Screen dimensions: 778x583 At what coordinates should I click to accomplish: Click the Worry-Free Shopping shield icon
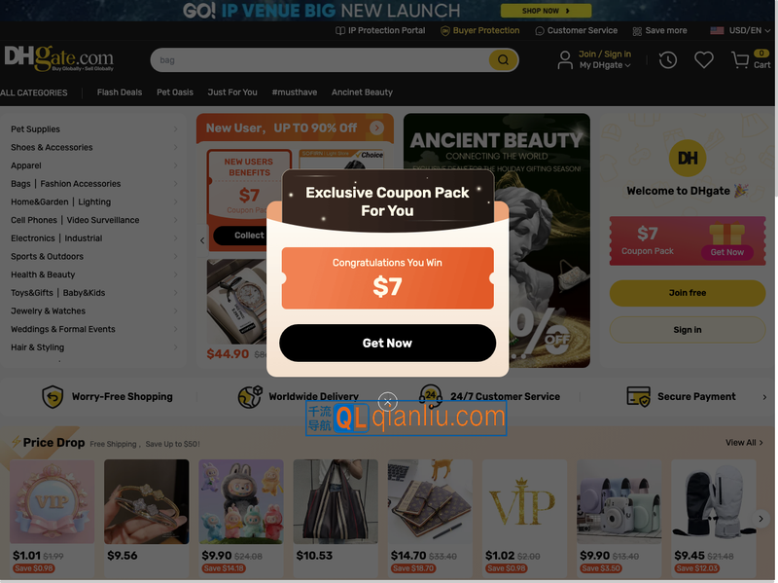[53, 397]
